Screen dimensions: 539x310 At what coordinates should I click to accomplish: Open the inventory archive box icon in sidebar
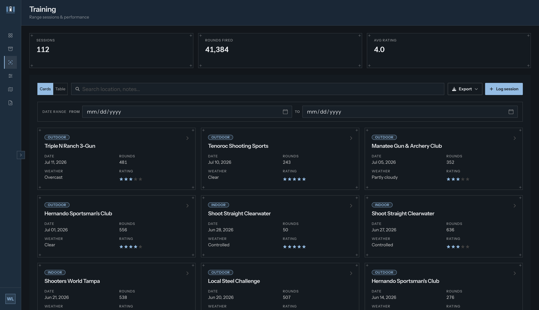point(10,49)
